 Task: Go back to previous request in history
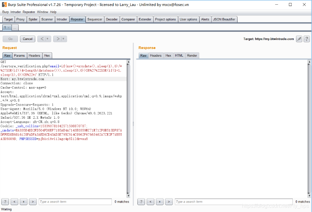(42, 39)
